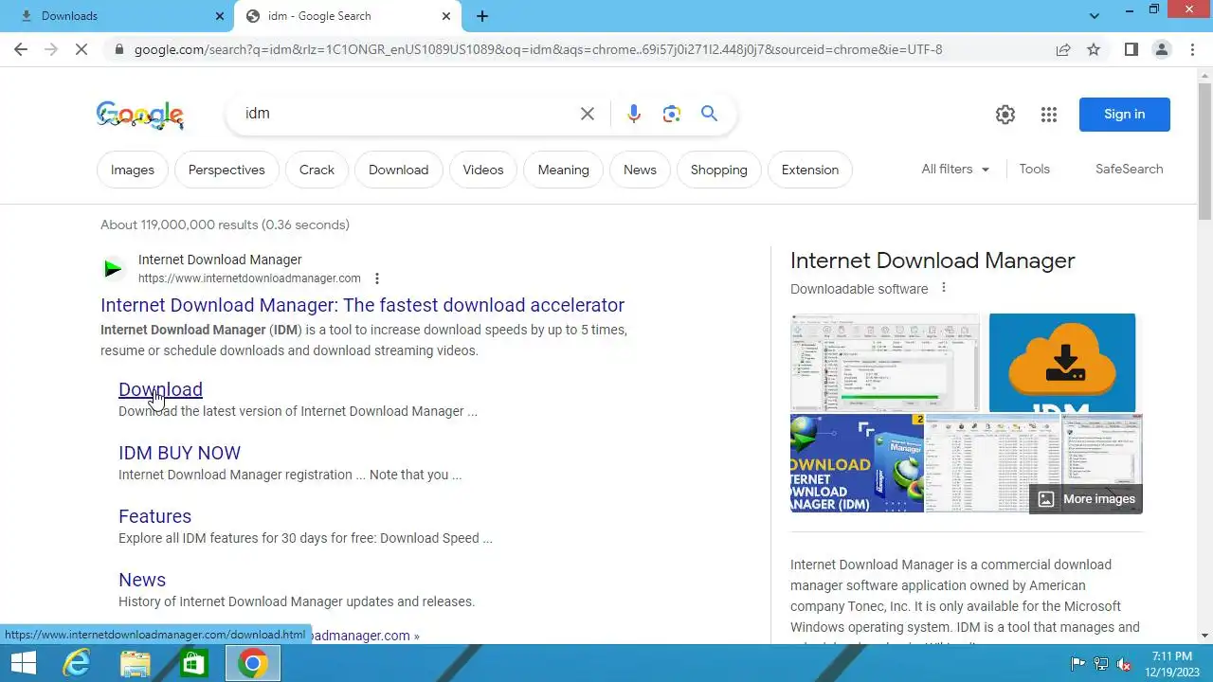
Task: Click the Internet Download Manager panel title
Action: (x=932, y=260)
